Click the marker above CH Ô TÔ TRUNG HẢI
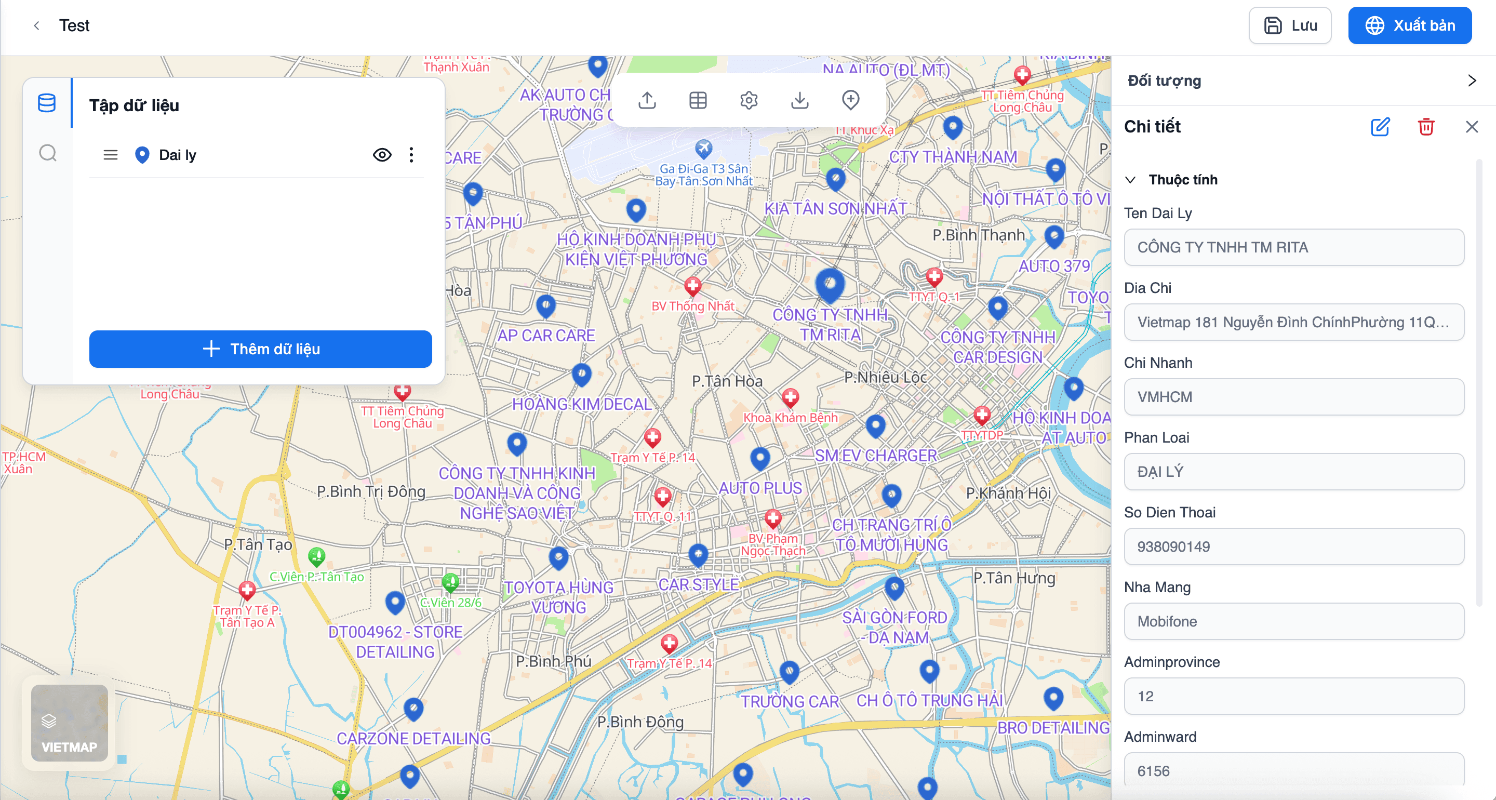Image resolution: width=1496 pixels, height=800 pixels. pyautogui.click(x=930, y=671)
